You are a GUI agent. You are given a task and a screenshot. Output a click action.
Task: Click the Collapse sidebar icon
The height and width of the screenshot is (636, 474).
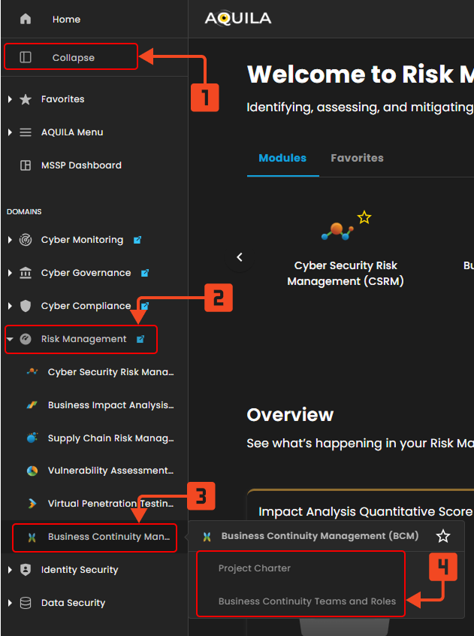point(26,57)
